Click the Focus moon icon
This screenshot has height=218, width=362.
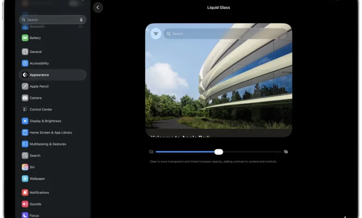click(x=25, y=215)
